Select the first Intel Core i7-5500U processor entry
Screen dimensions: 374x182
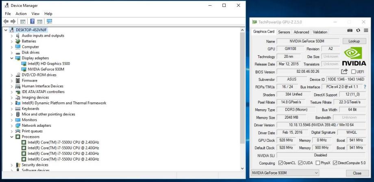63,143
